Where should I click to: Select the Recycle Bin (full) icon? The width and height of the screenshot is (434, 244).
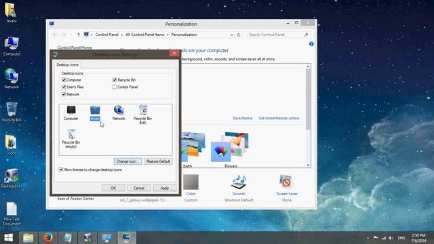point(142,115)
